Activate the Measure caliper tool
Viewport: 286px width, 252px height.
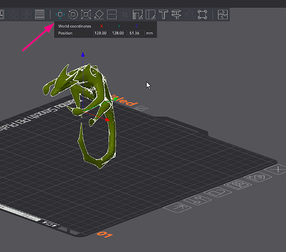tap(176, 15)
